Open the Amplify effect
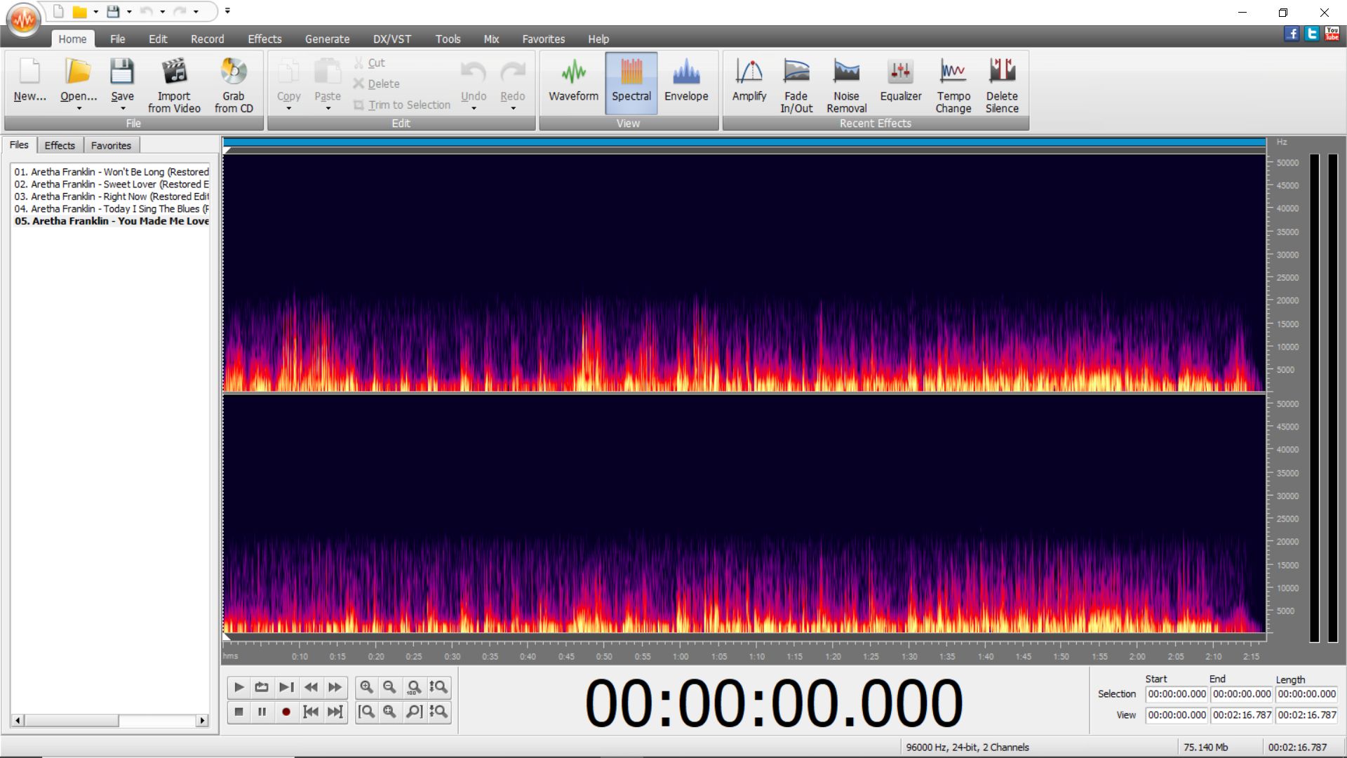This screenshot has height=758, width=1347. [749, 83]
